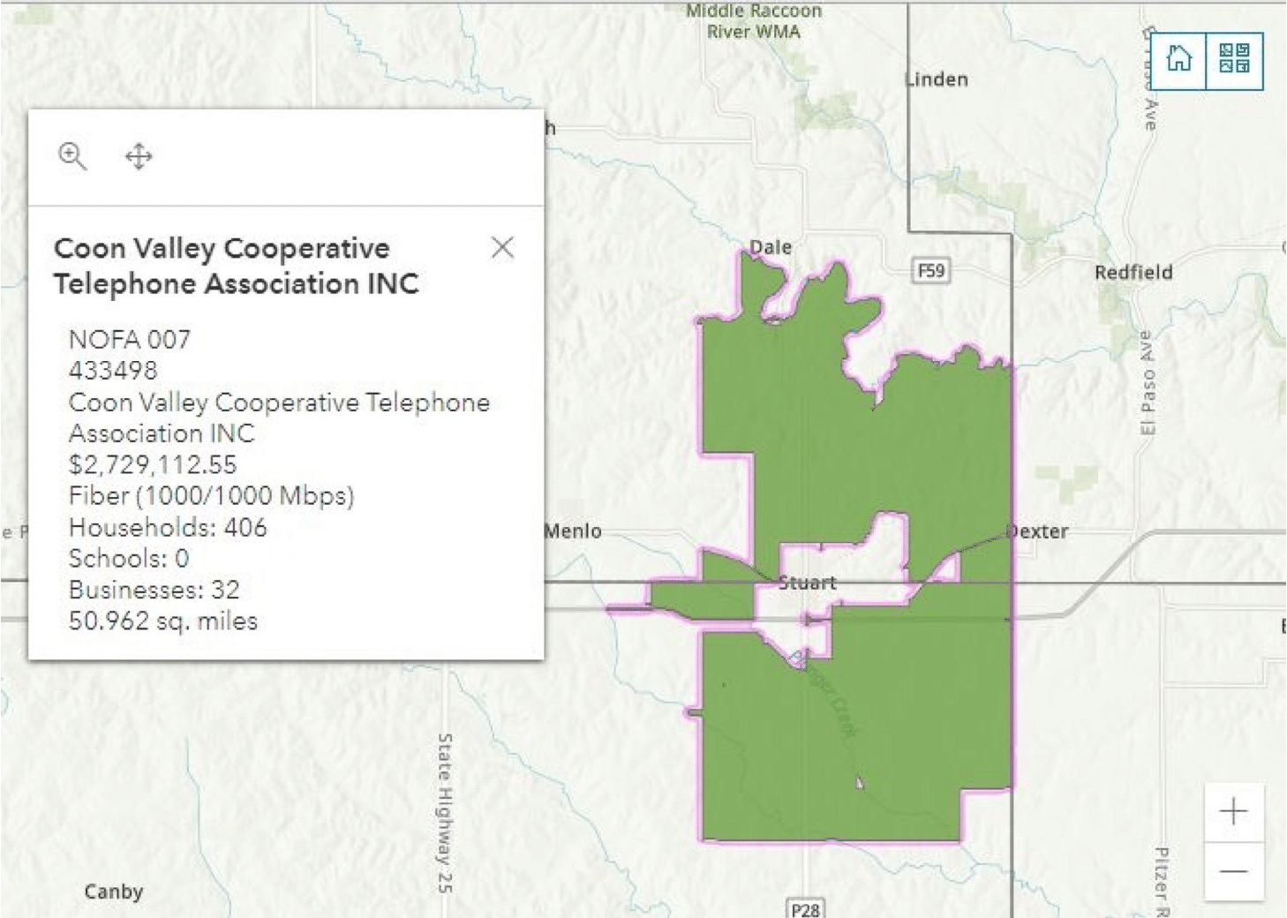Click the $2,729,112.55 funding amount
1287x918 pixels.
(153, 464)
